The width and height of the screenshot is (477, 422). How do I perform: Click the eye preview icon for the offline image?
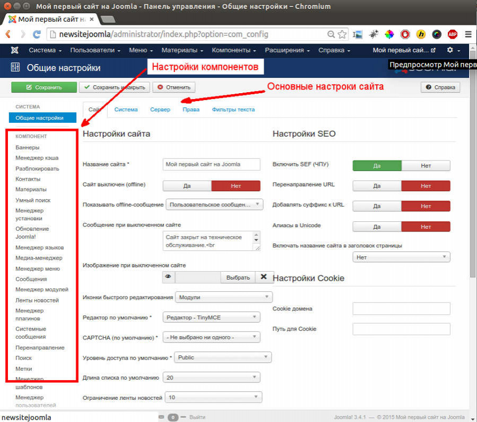(x=168, y=277)
